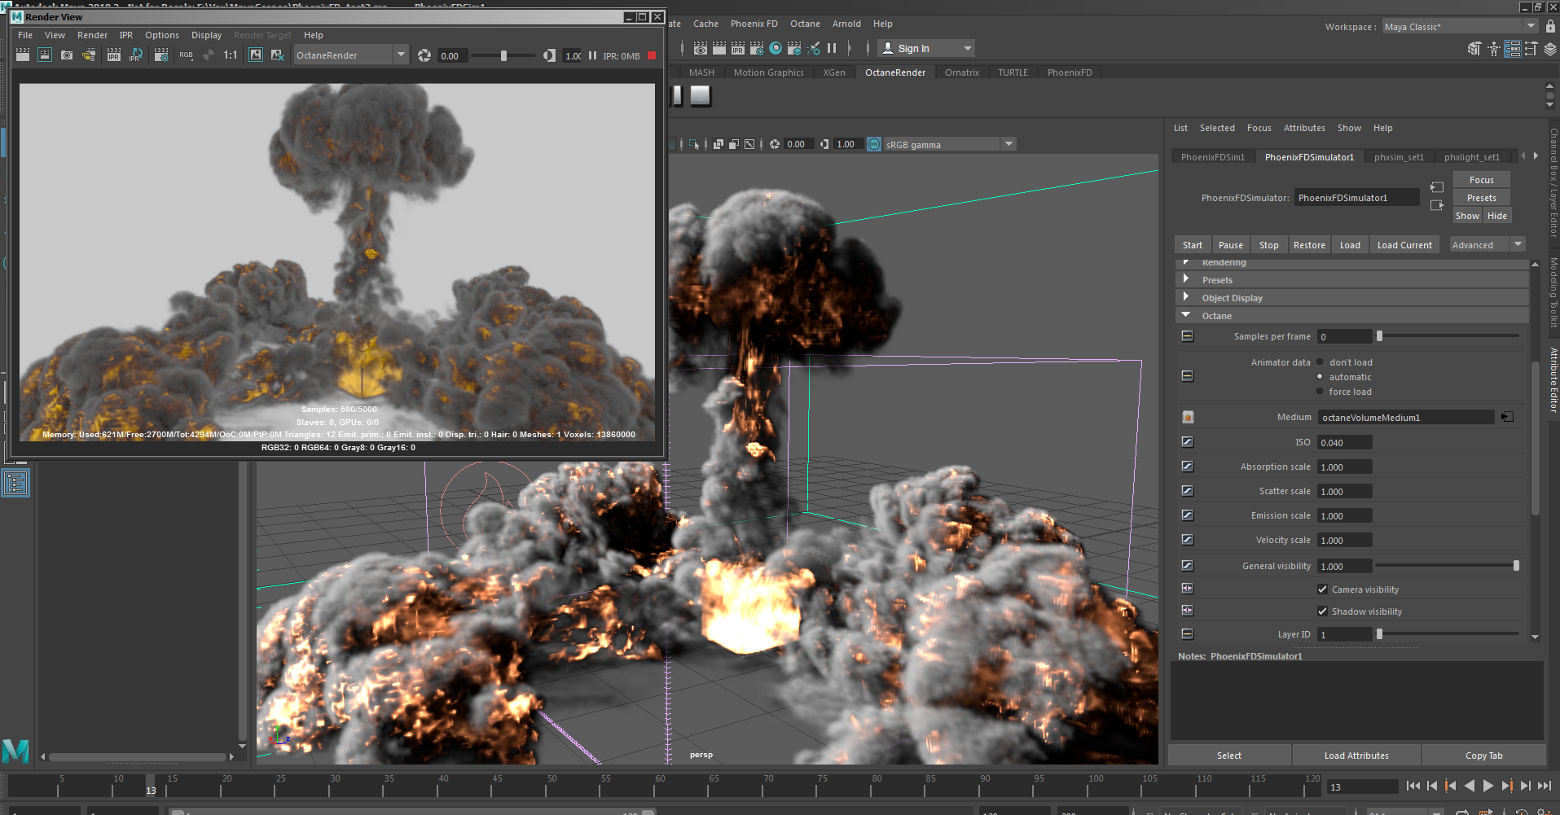Open the Phoenix FD menu
This screenshot has width=1560, height=815.
754,24
